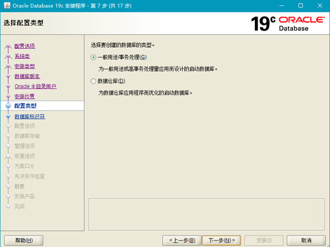Jump to Oracle 主目录用户 step
330x247 pixels.
click(35, 86)
